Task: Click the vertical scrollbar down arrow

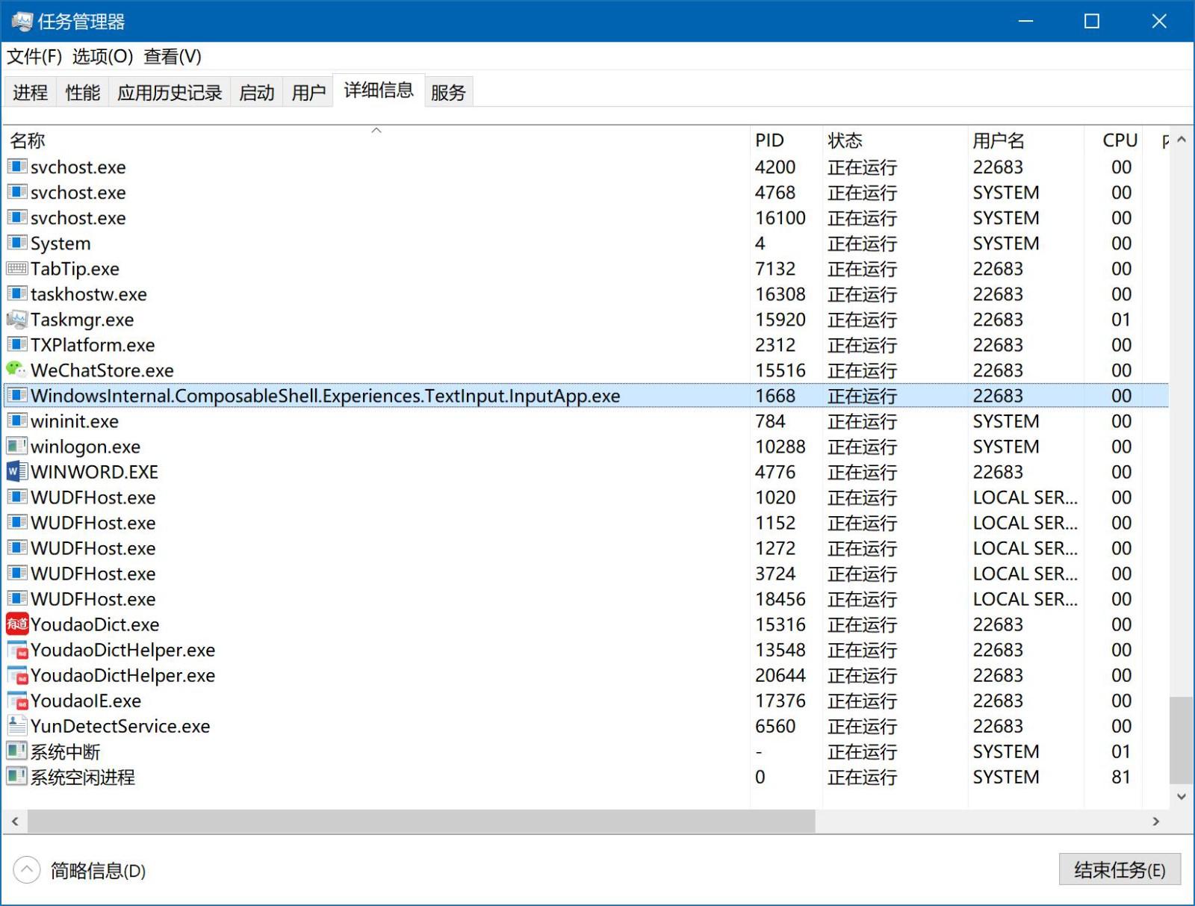Action: point(1182,796)
